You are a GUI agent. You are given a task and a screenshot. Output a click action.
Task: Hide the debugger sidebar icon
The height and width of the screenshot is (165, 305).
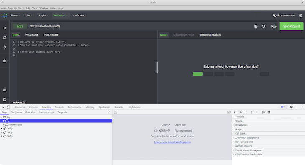click(x=229, y=112)
